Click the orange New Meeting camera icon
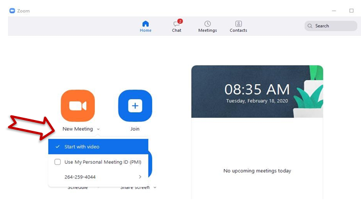The width and height of the screenshot is (361, 207). pyautogui.click(x=78, y=106)
